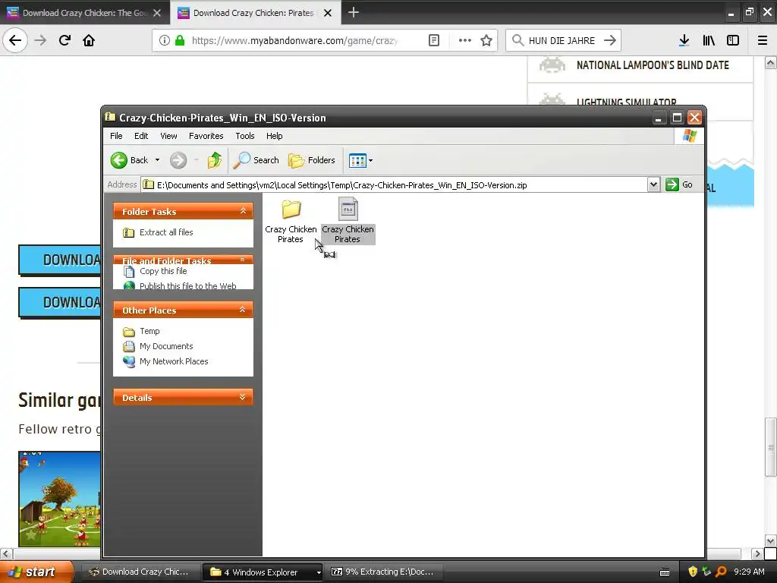The width and height of the screenshot is (777, 583).
Task: Collapse the Other Places panel
Action: coord(243,310)
